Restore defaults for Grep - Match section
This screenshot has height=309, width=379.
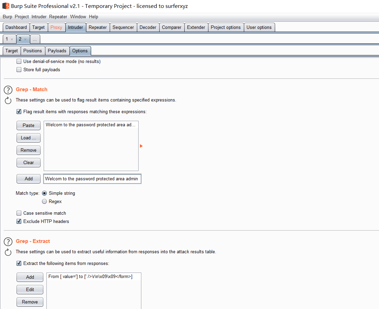8,100
